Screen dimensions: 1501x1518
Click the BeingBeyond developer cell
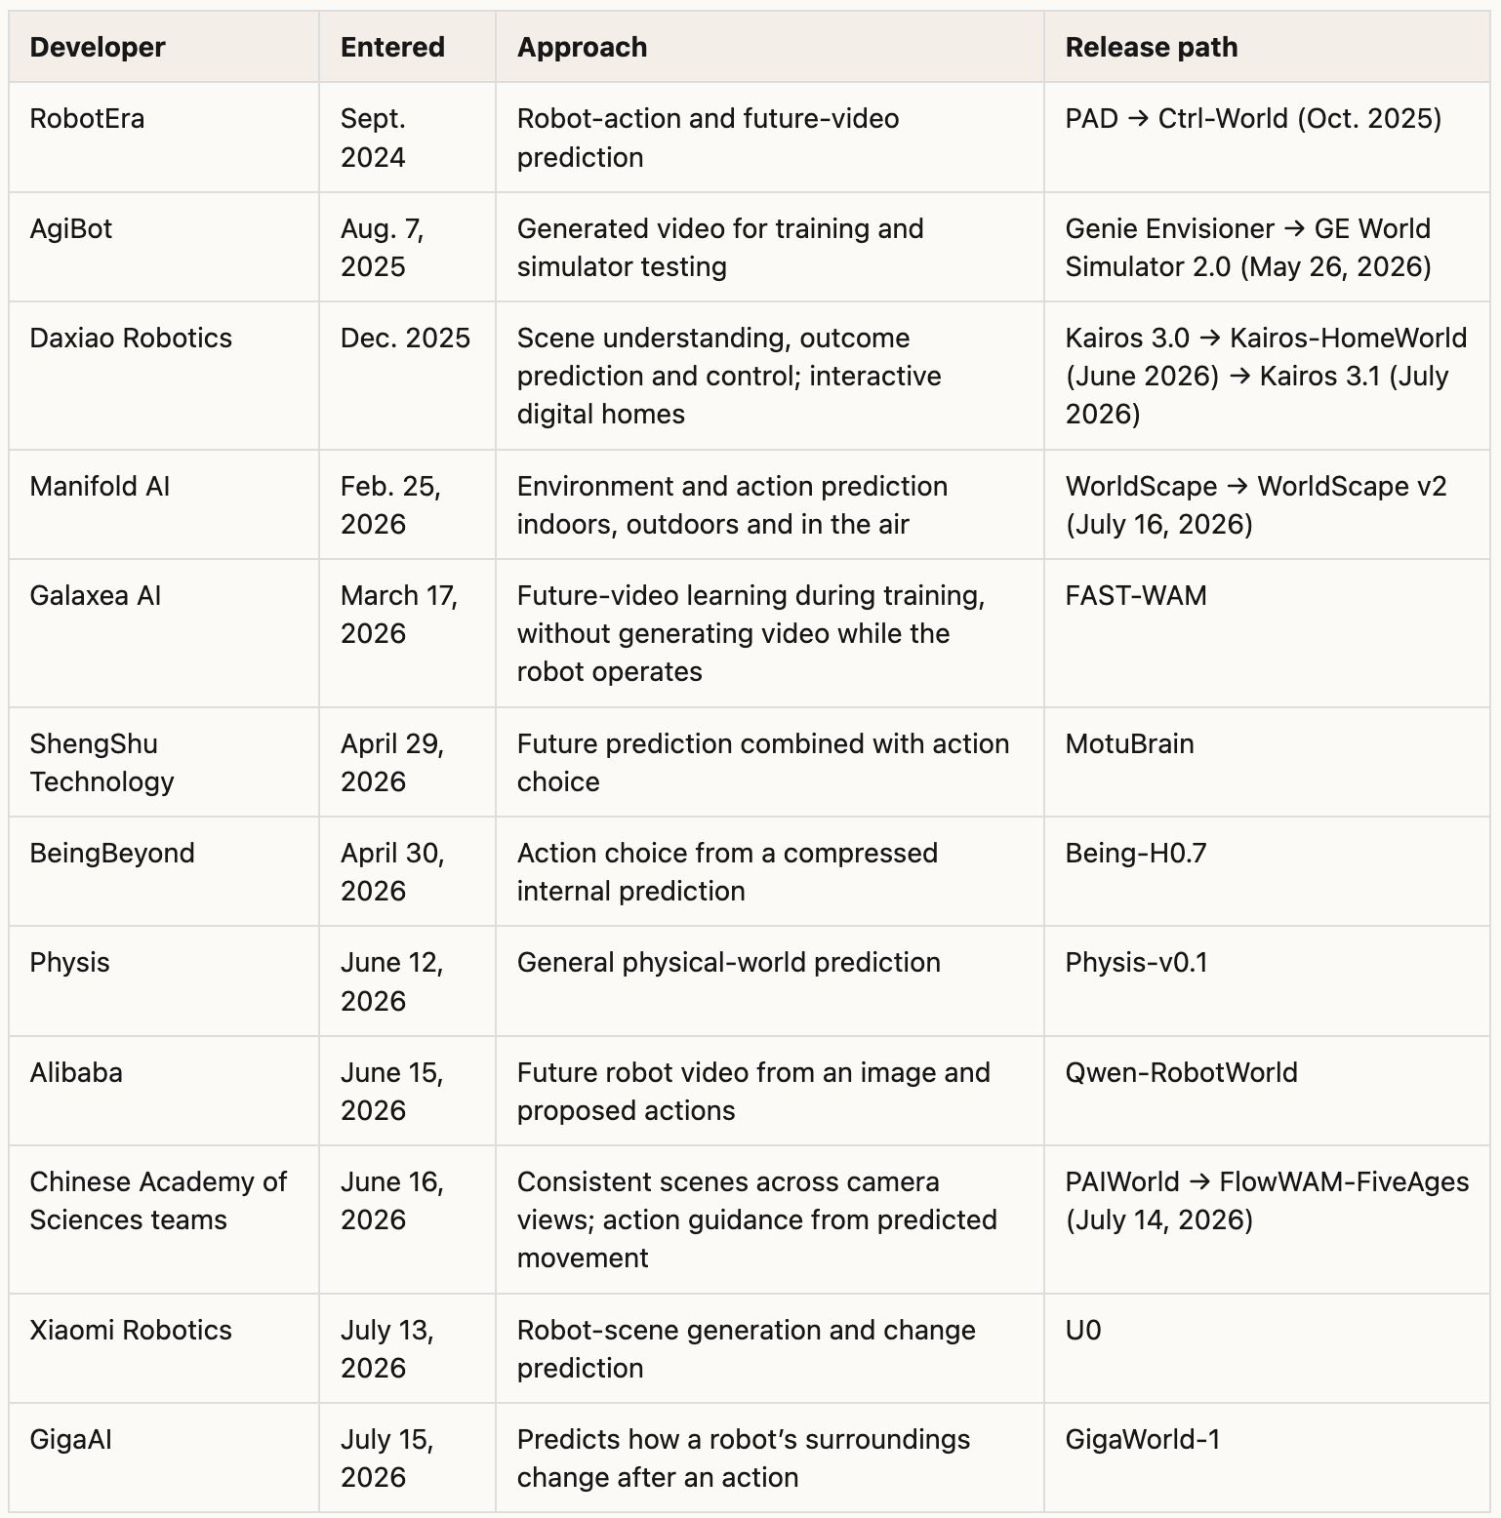[x=163, y=871]
